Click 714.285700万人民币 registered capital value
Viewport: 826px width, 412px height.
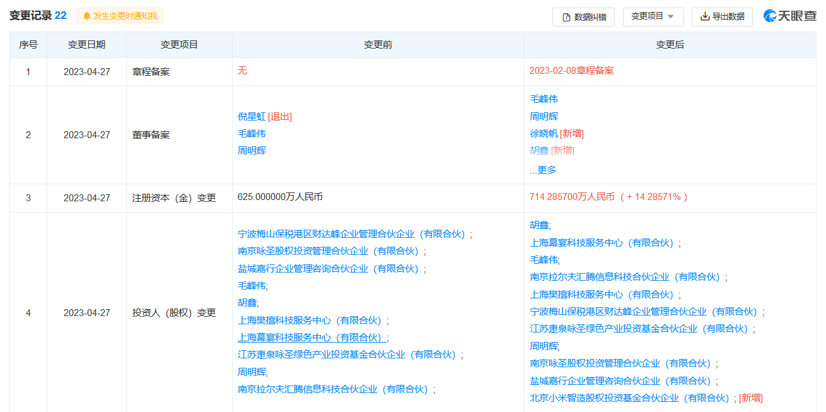tap(572, 197)
